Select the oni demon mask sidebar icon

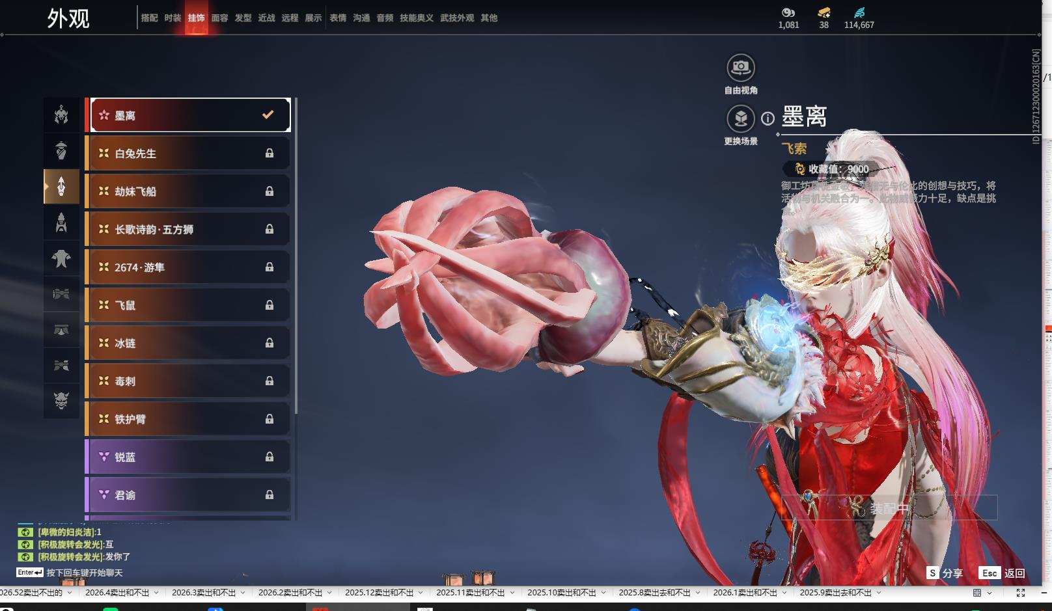pyautogui.click(x=61, y=400)
